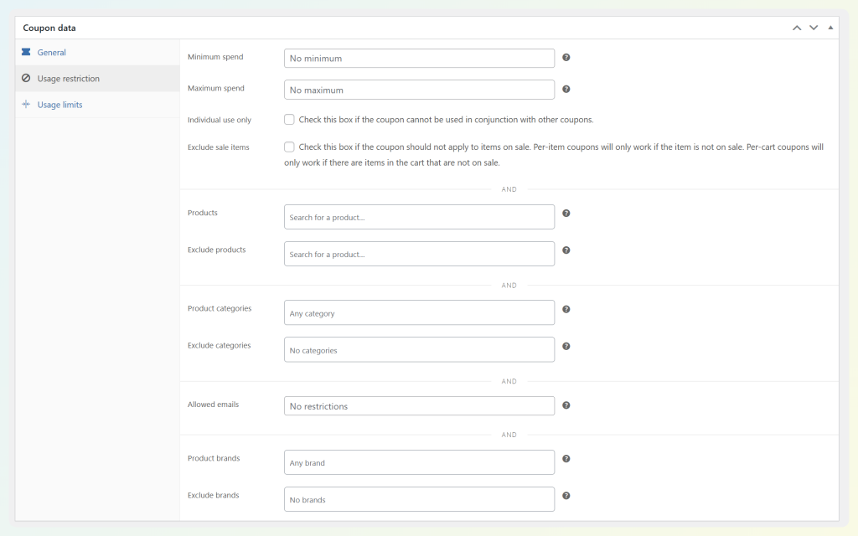This screenshot has height=536, width=858.
Task: Open the Maximum spend help icon
Action: point(566,89)
